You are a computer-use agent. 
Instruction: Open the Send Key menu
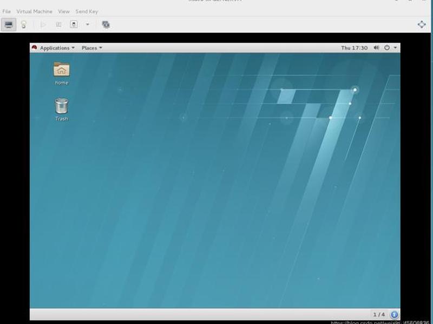click(x=87, y=11)
